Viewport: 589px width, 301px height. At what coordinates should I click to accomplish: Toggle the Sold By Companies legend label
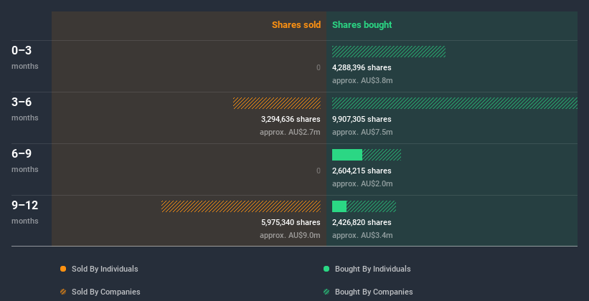[106, 292]
